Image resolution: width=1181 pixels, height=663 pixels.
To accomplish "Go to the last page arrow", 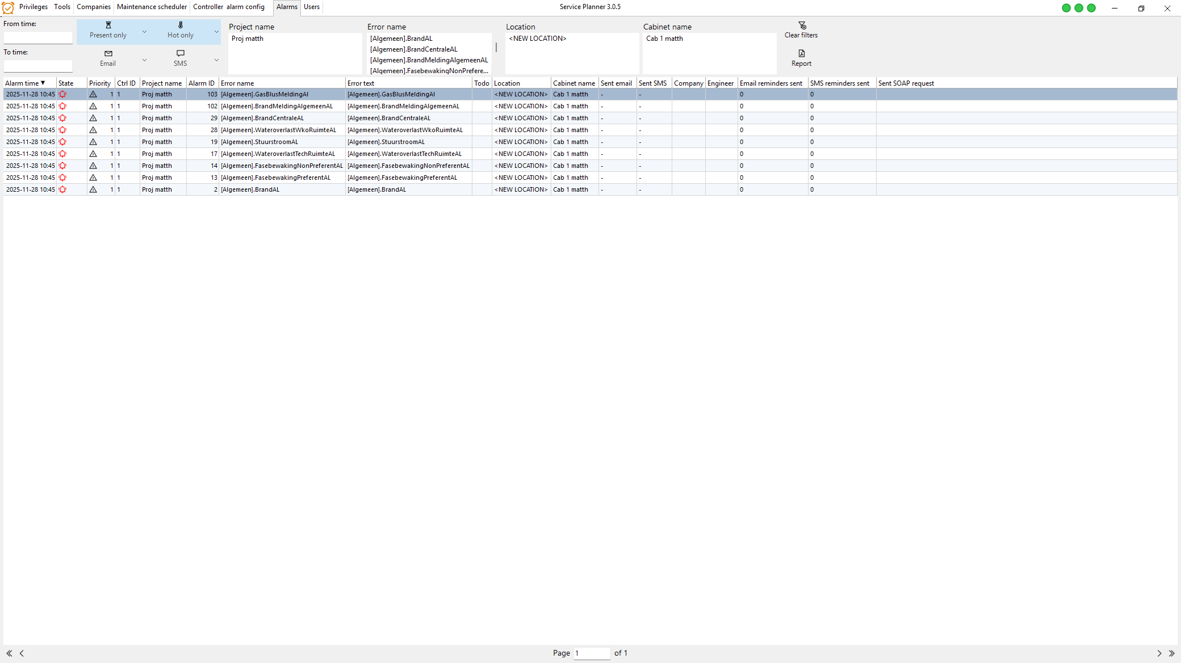I will click(1171, 653).
